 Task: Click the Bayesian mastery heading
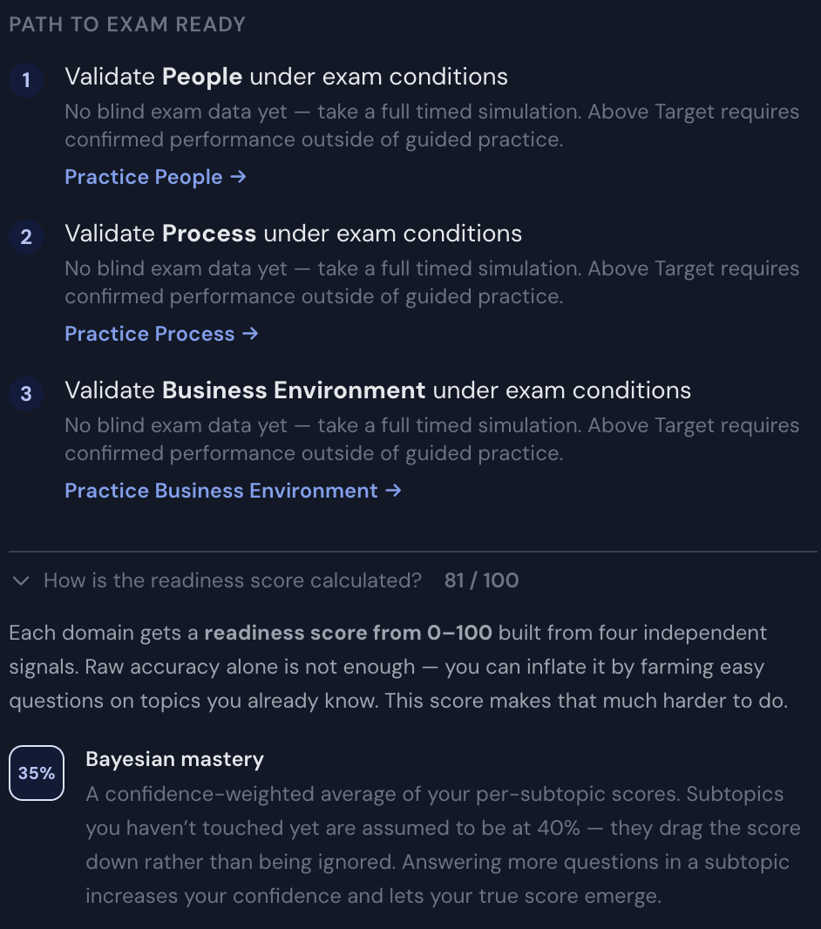tap(174, 759)
